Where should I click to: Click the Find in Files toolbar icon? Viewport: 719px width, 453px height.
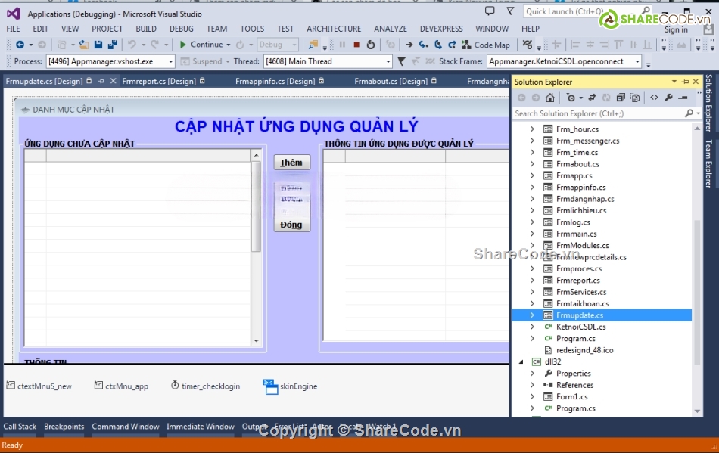313,45
